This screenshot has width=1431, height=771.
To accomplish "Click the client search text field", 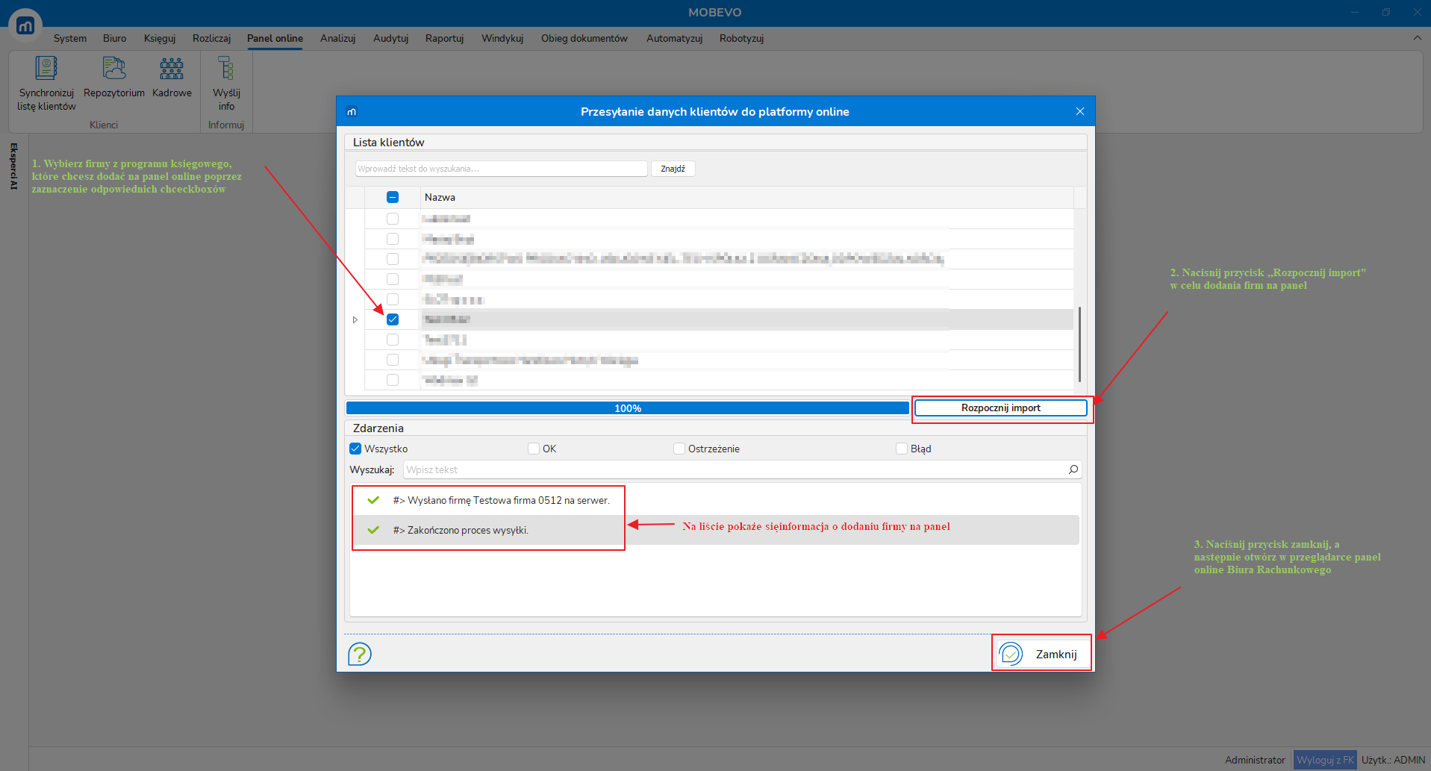I will click(x=501, y=169).
